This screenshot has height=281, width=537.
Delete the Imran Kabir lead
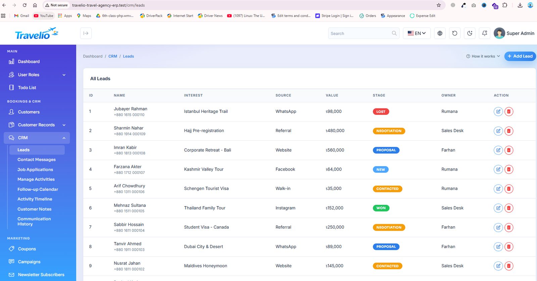click(x=509, y=150)
